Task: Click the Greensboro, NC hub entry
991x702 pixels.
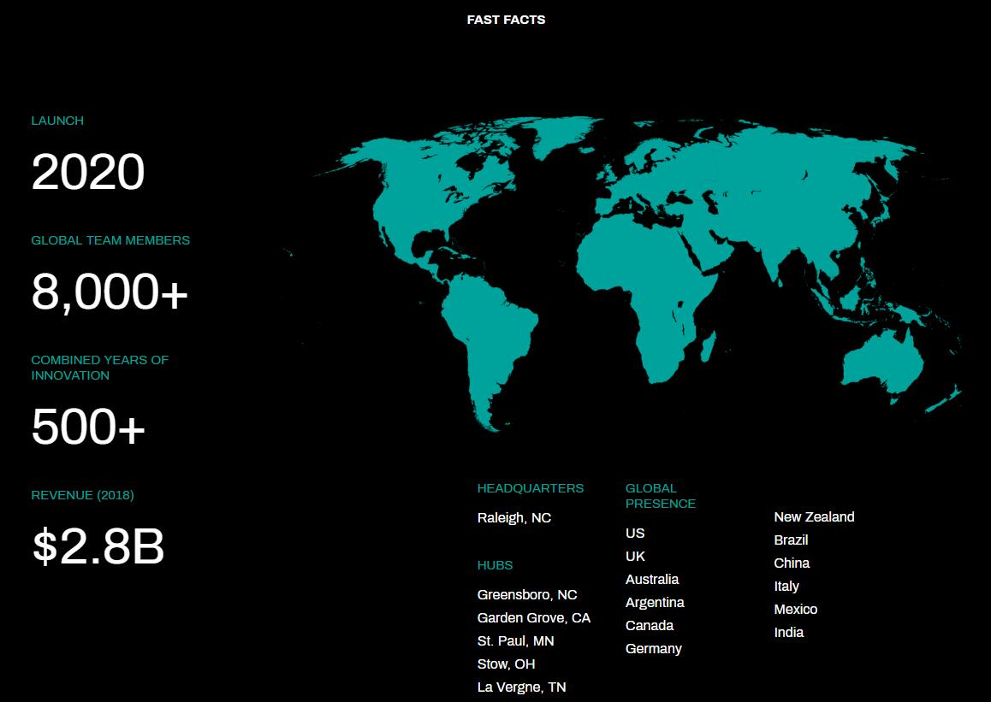Action: click(x=527, y=595)
